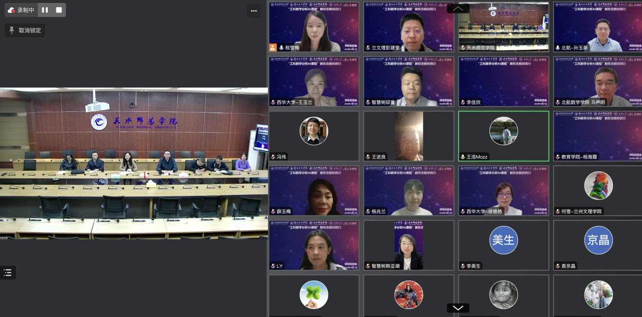Screen dimensions: 642x317
Task: Click the cloud recording status icon
Action: pyautogui.click(x=11, y=10)
